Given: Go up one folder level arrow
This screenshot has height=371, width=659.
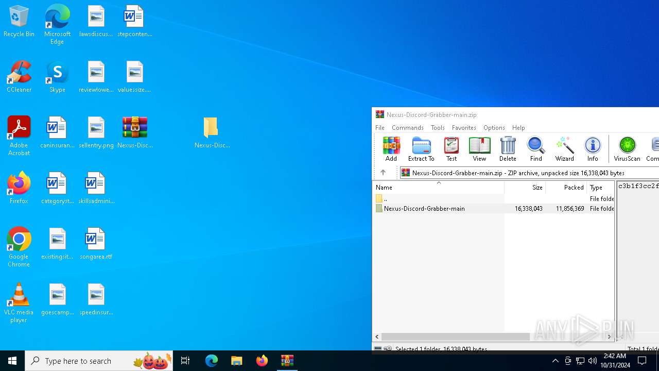Looking at the screenshot, I should (383, 173).
